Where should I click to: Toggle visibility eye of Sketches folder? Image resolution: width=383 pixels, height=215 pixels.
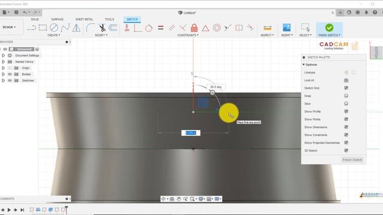(x=10, y=81)
